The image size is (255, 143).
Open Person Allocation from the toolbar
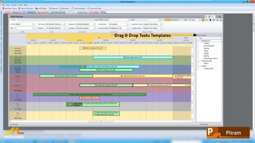25,8
